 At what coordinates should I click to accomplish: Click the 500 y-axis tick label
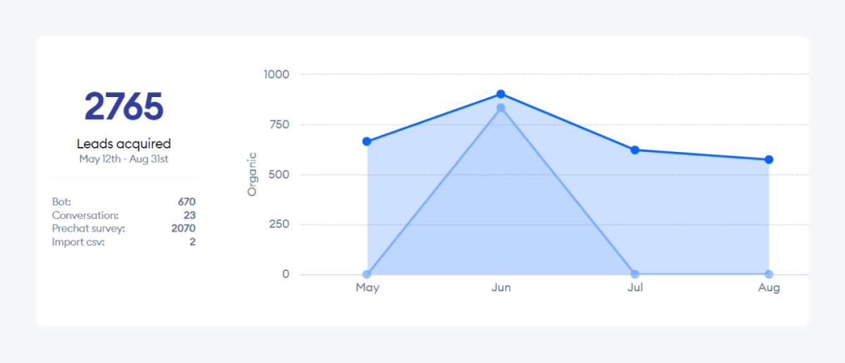coord(279,174)
